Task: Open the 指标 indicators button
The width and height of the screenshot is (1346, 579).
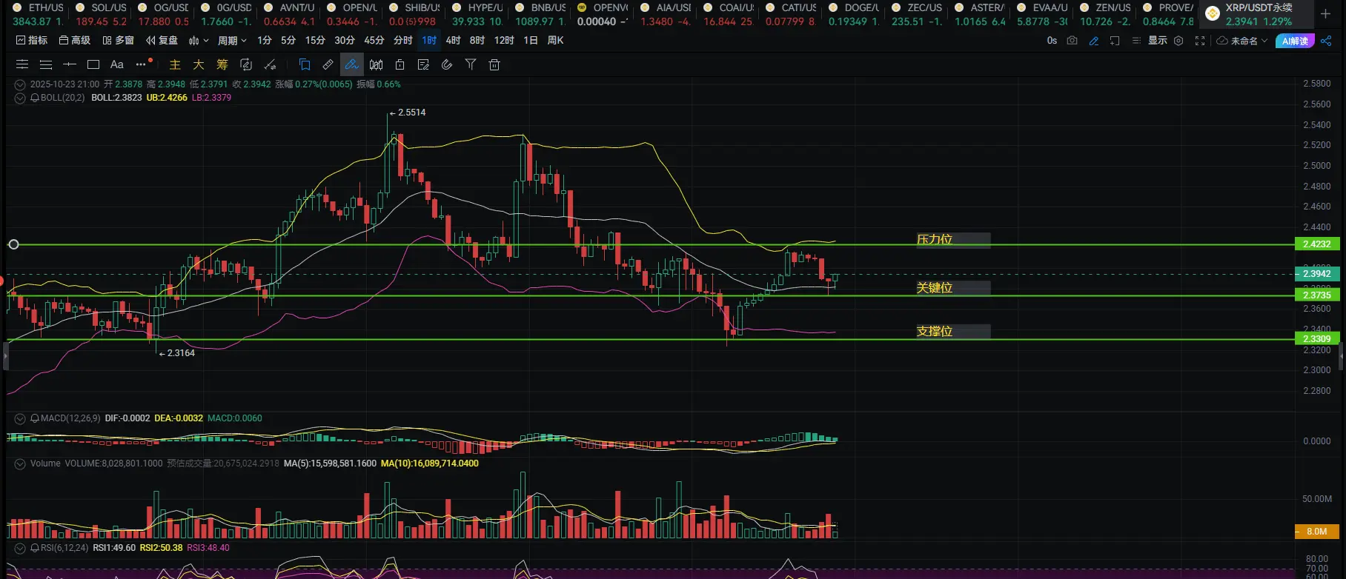Action: 32,41
